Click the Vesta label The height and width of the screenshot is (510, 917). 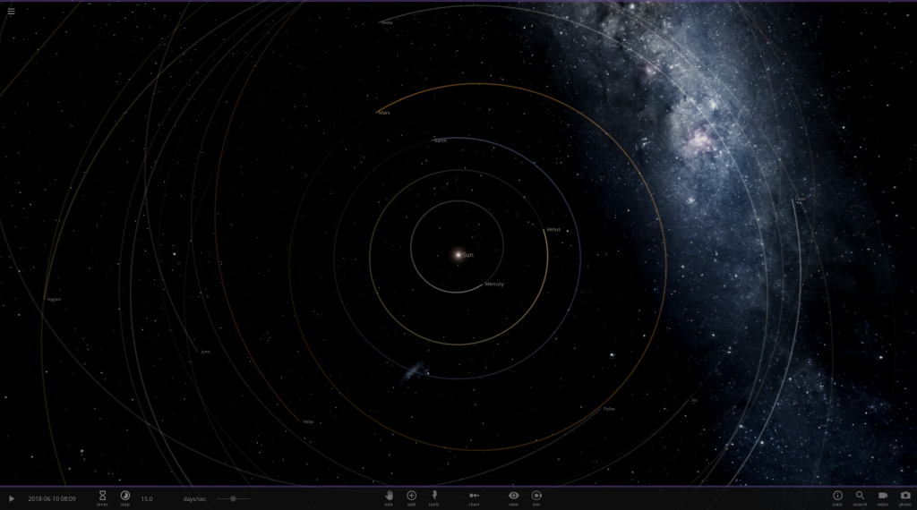[x=387, y=22]
